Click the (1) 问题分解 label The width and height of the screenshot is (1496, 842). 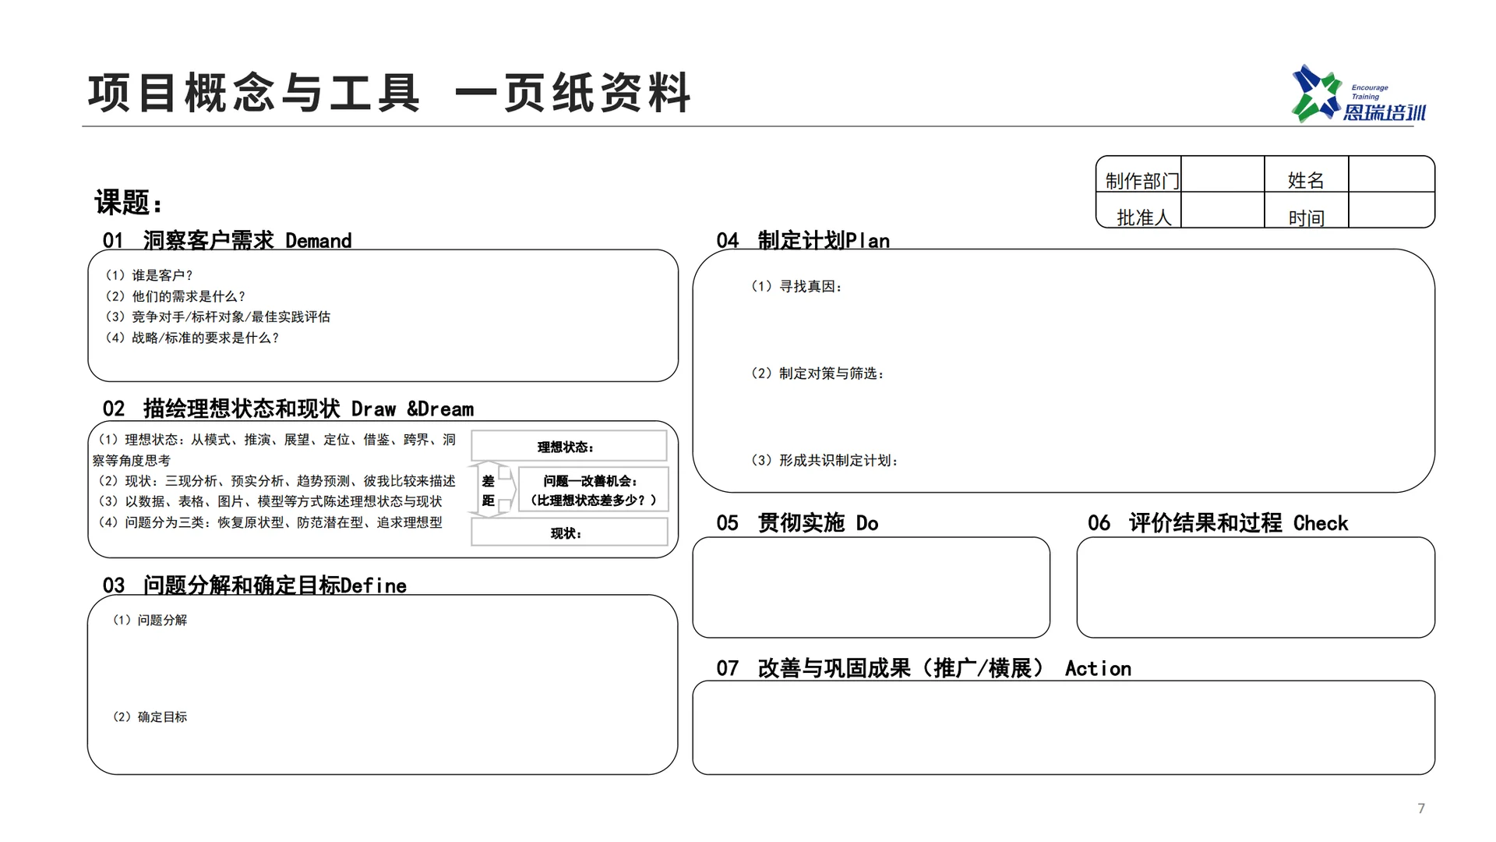point(150,620)
